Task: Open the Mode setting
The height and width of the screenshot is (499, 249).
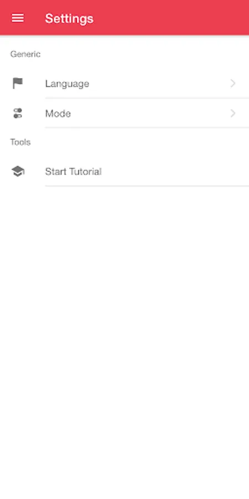Action: 124,113
